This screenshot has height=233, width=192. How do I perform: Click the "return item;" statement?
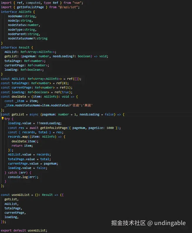tap(22, 146)
